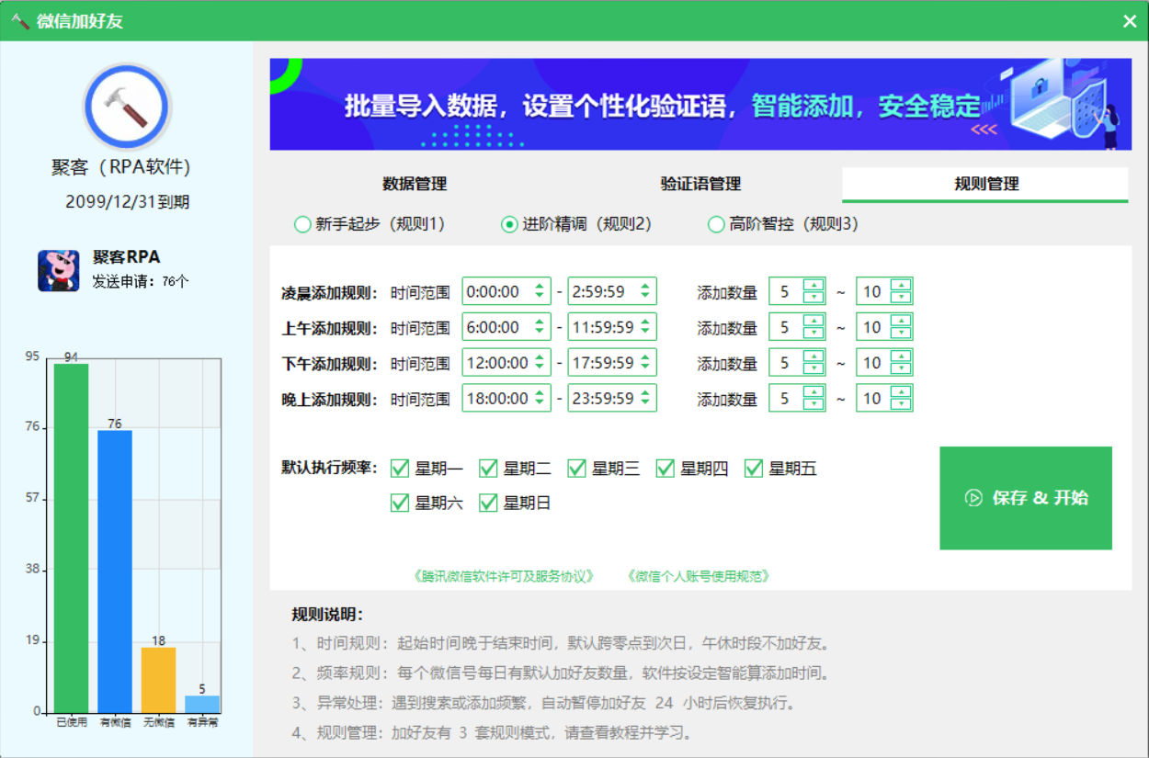Click the hammer logo avatar icon

(x=127, y=107)
